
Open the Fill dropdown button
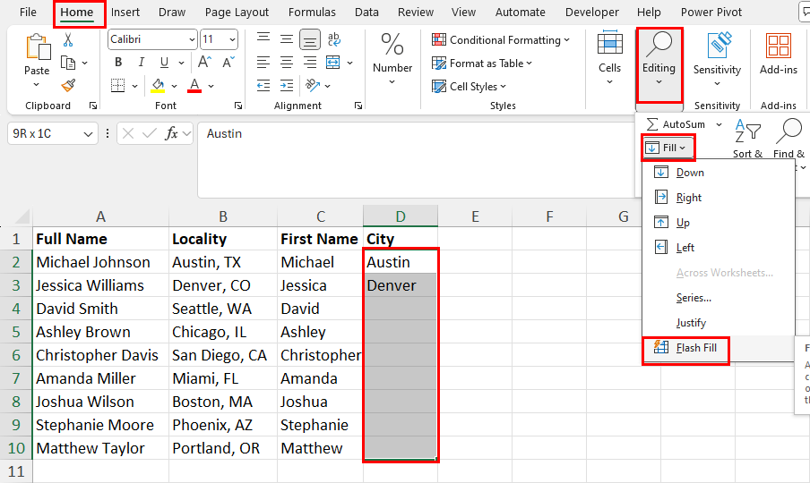click(x=667, y=148)
